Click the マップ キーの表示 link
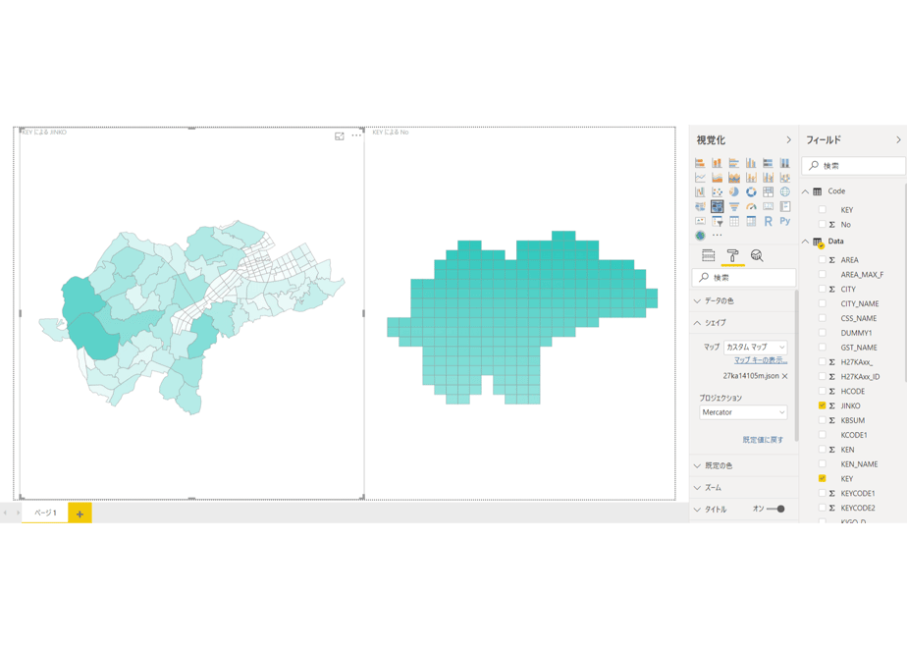 761,360
